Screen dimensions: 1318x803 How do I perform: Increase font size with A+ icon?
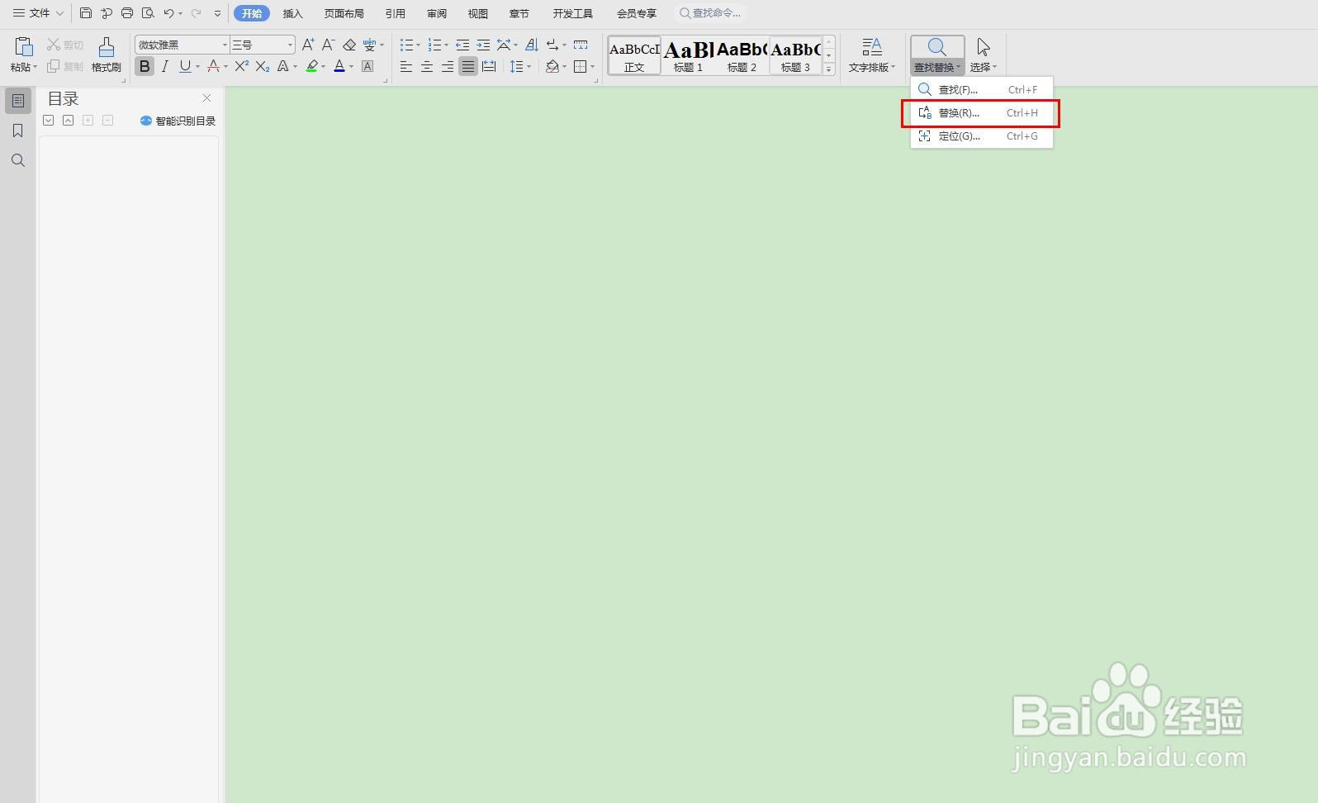[x=308, y=45]
